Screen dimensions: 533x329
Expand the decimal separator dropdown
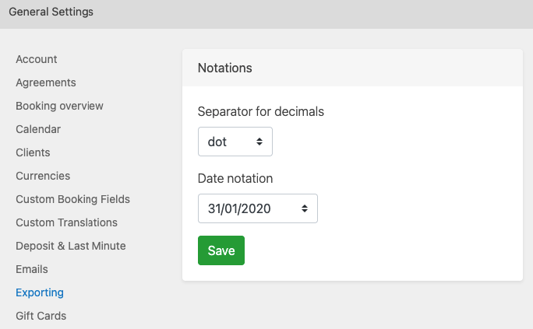pyautogui.click(x=235, y=142)
